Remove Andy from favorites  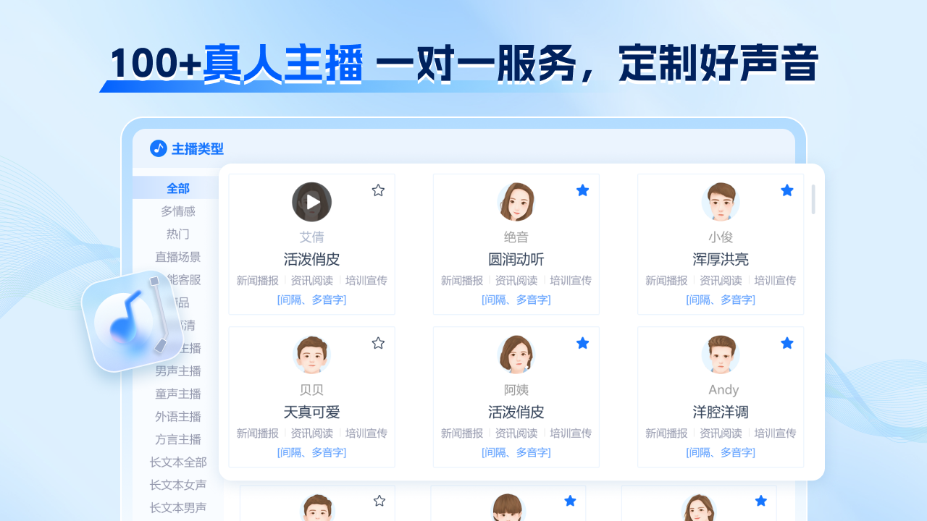click(787, 343)
